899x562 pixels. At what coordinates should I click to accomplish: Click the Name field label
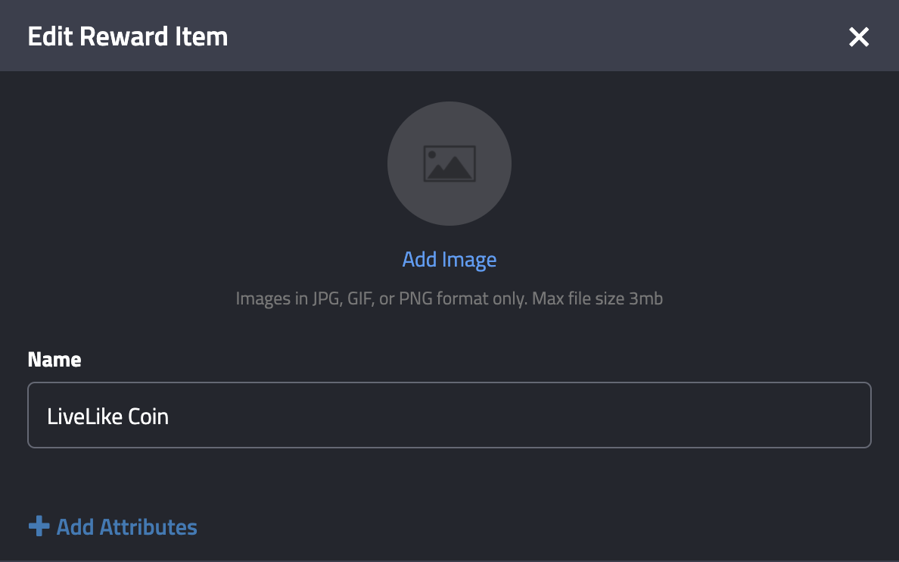[x=54, y=359]
